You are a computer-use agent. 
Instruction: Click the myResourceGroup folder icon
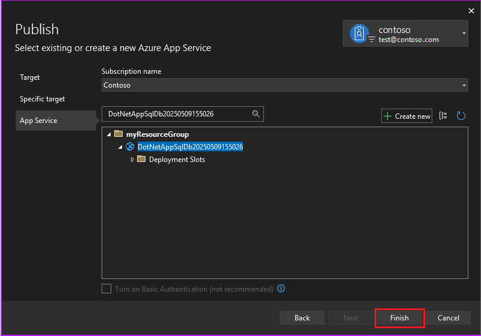coord(118,134)
